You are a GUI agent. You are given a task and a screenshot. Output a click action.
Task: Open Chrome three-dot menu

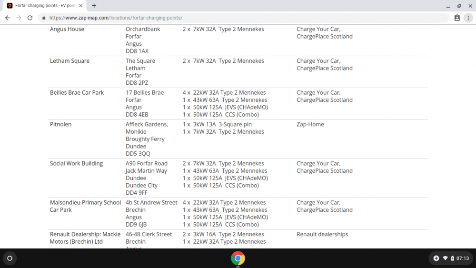468,18
